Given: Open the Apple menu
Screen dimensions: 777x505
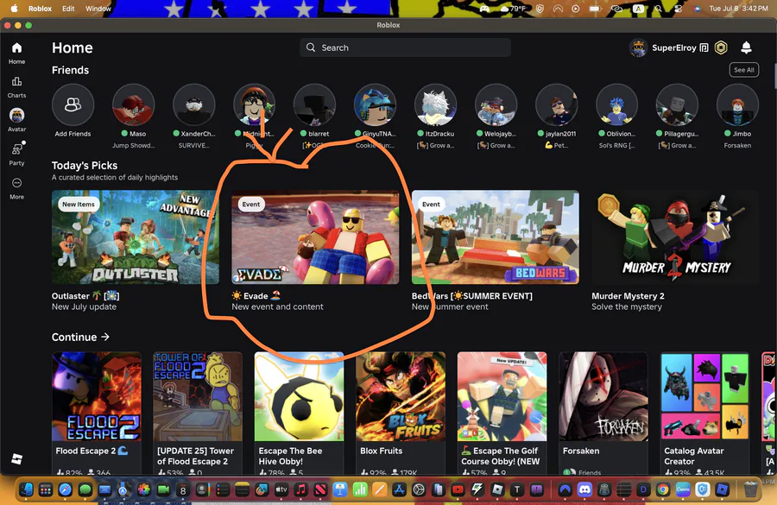Looking at the screenshot, I should [15, 9].
